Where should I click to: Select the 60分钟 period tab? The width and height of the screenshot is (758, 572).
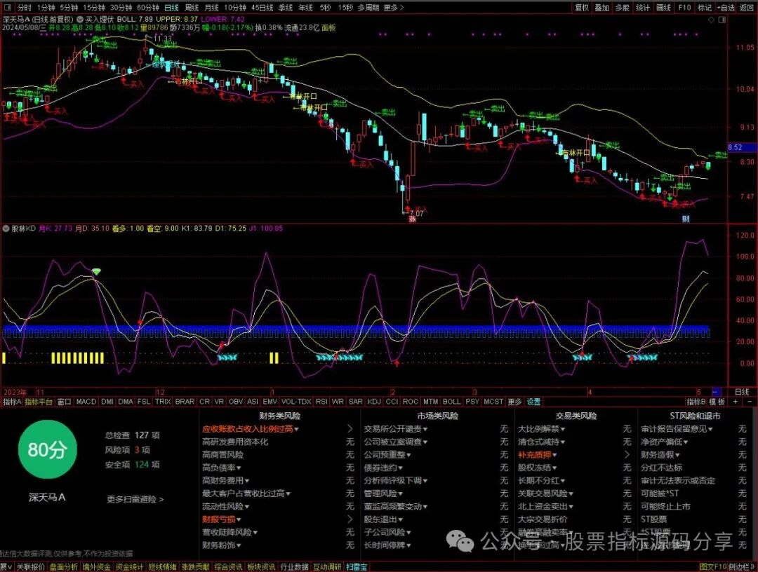(x=148, y=8)
